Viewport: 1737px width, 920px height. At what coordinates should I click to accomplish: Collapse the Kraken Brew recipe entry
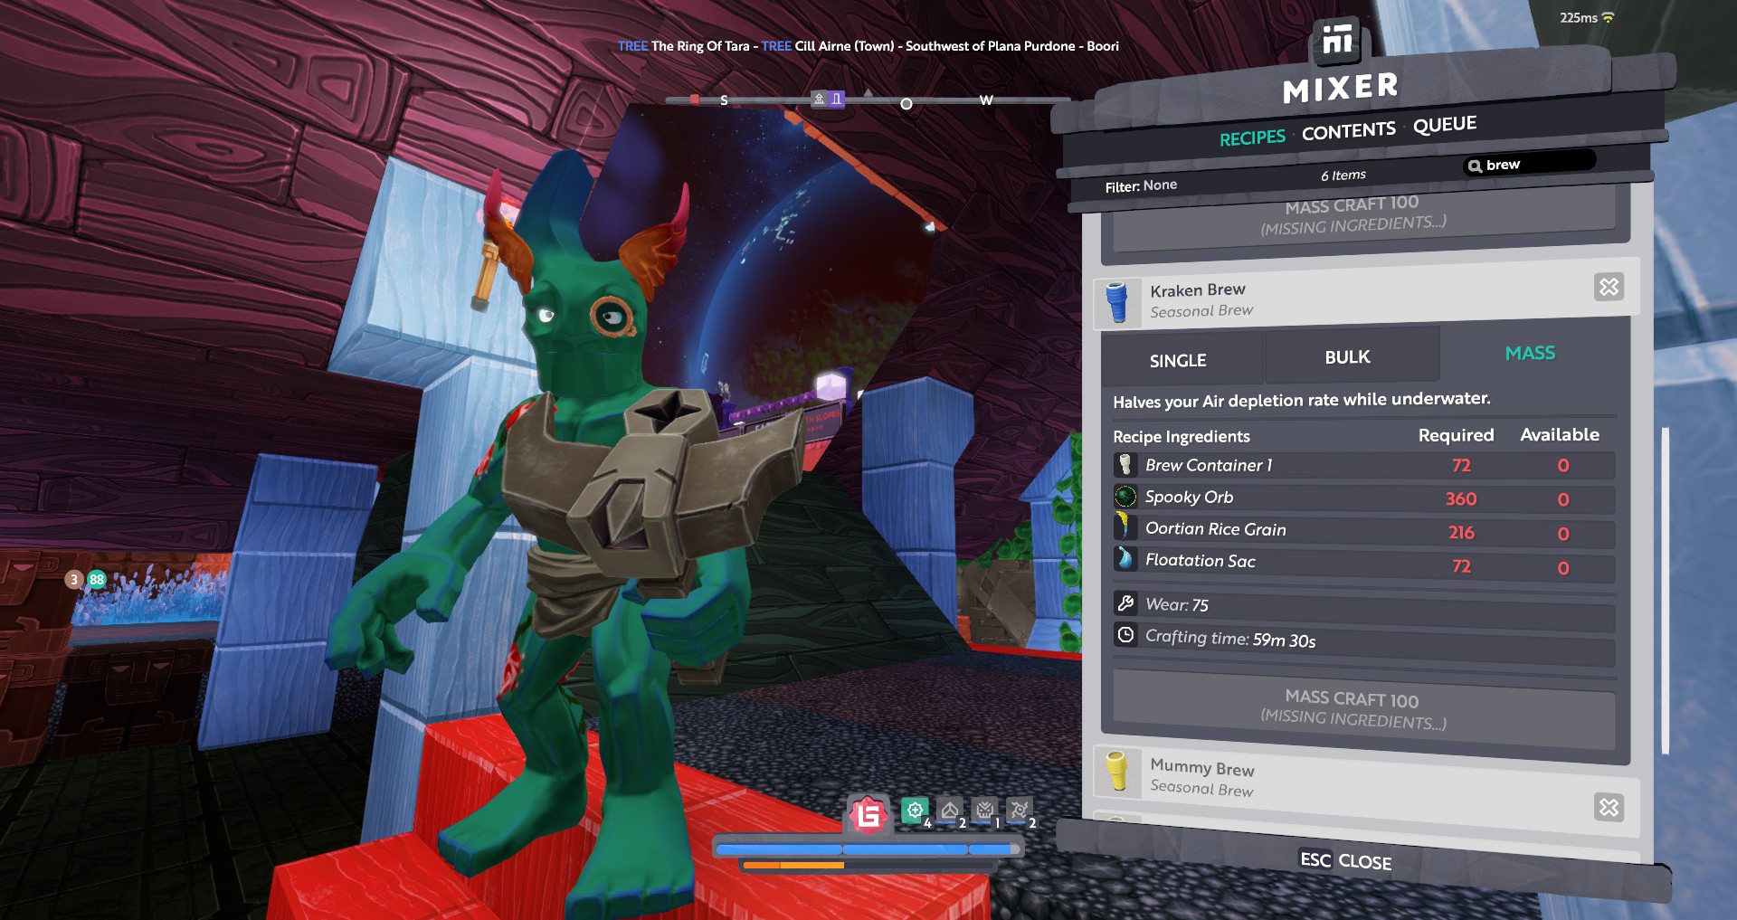click(x=1609, y=288)
